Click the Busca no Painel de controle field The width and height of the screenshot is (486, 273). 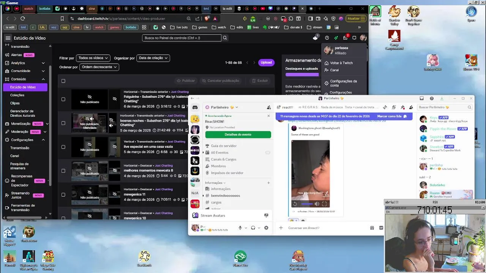(182, 38)
